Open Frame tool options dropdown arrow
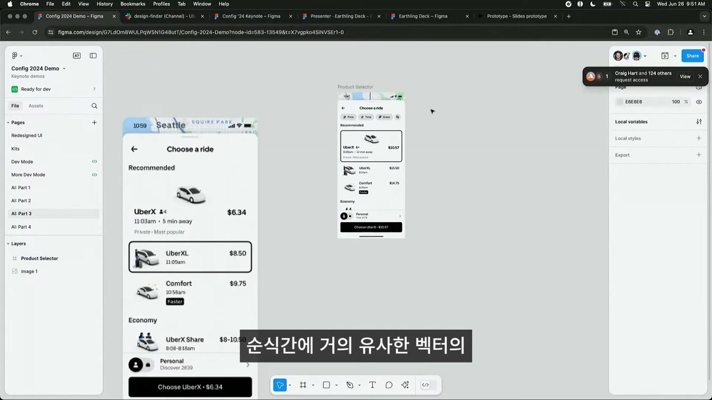 coord(313,385)
